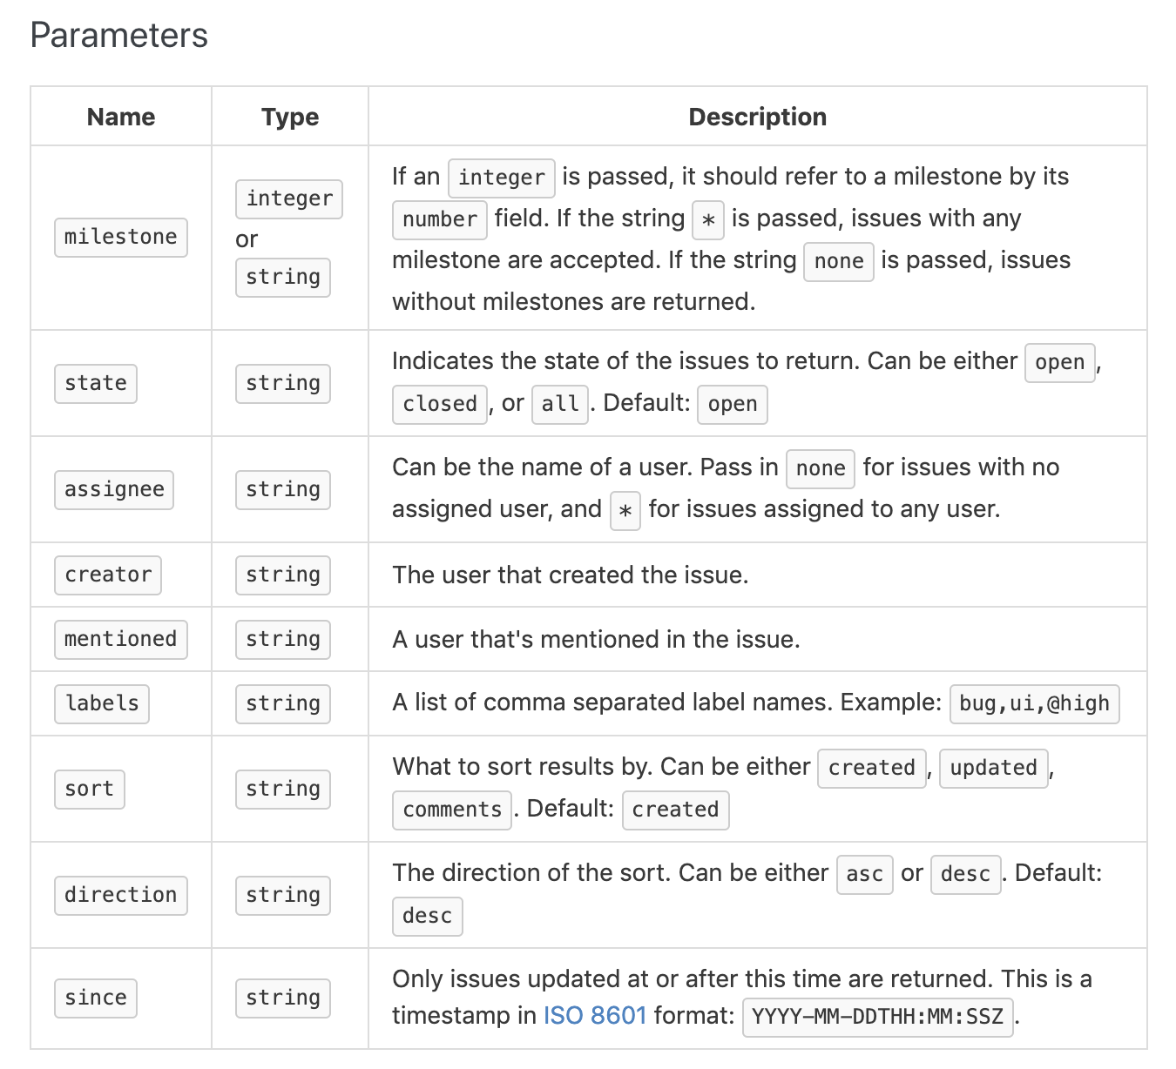Click the Type column header

point(290,117)
